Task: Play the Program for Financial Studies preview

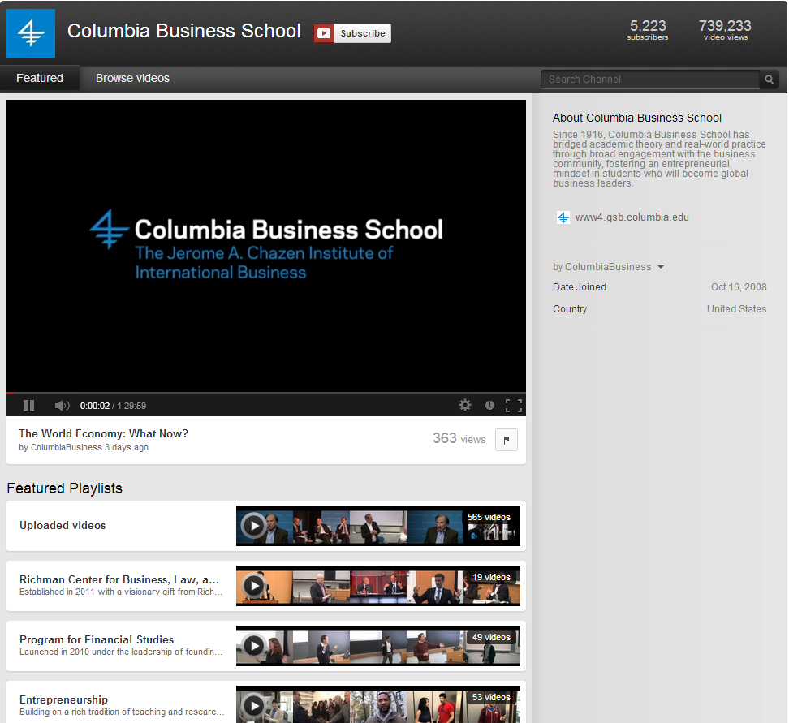Action: pyautogui.click(x=254, y=645)
